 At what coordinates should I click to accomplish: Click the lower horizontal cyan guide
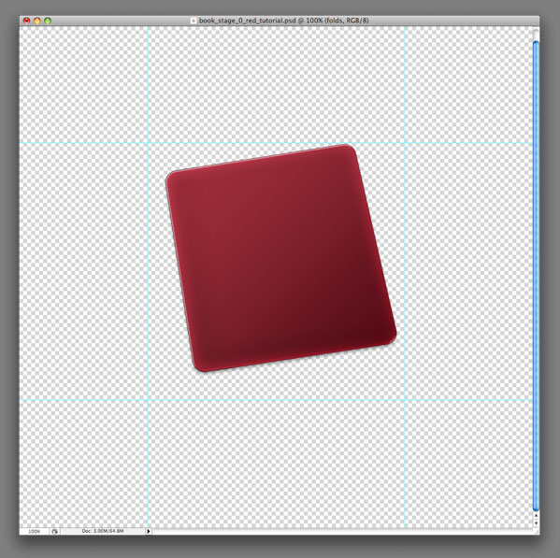click(276, 400)
